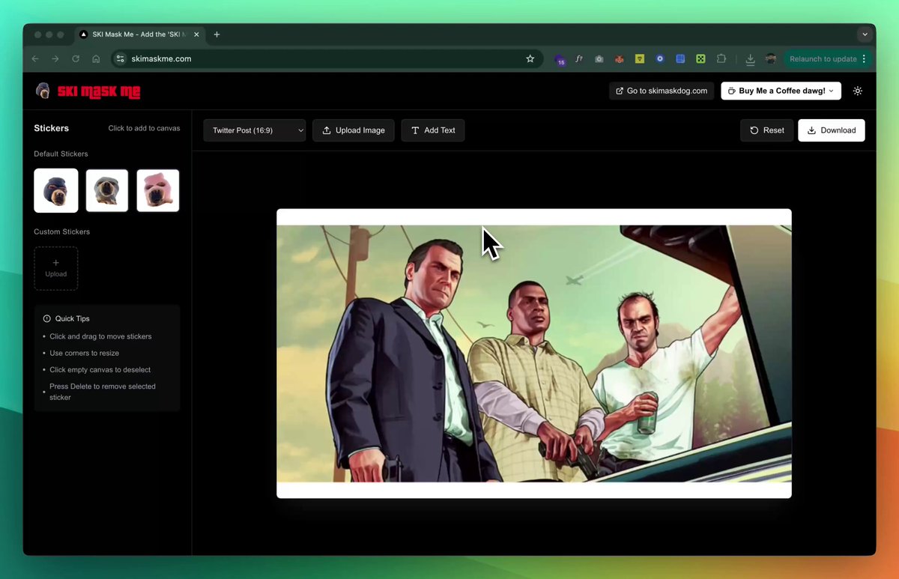Select the SKI Mask Me browser tab
The height and width of the screenshot is (579, 899).
140,34
